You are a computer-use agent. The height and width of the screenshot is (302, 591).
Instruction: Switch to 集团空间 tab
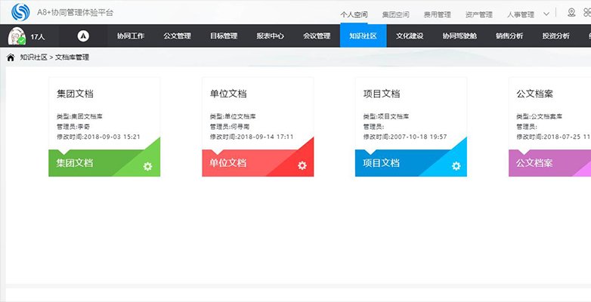(395, 14)
